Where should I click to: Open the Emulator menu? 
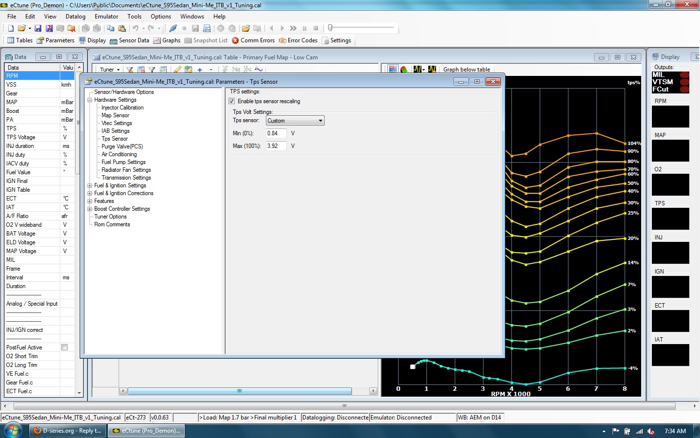106,17
